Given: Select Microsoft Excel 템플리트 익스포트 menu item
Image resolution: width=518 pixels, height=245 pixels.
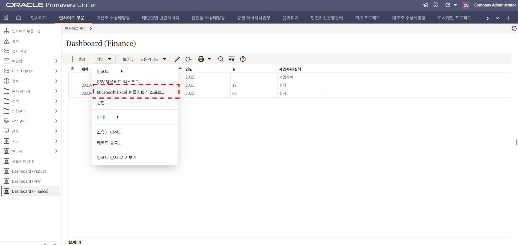Looking at the screenshot, I should click(131, 92).
